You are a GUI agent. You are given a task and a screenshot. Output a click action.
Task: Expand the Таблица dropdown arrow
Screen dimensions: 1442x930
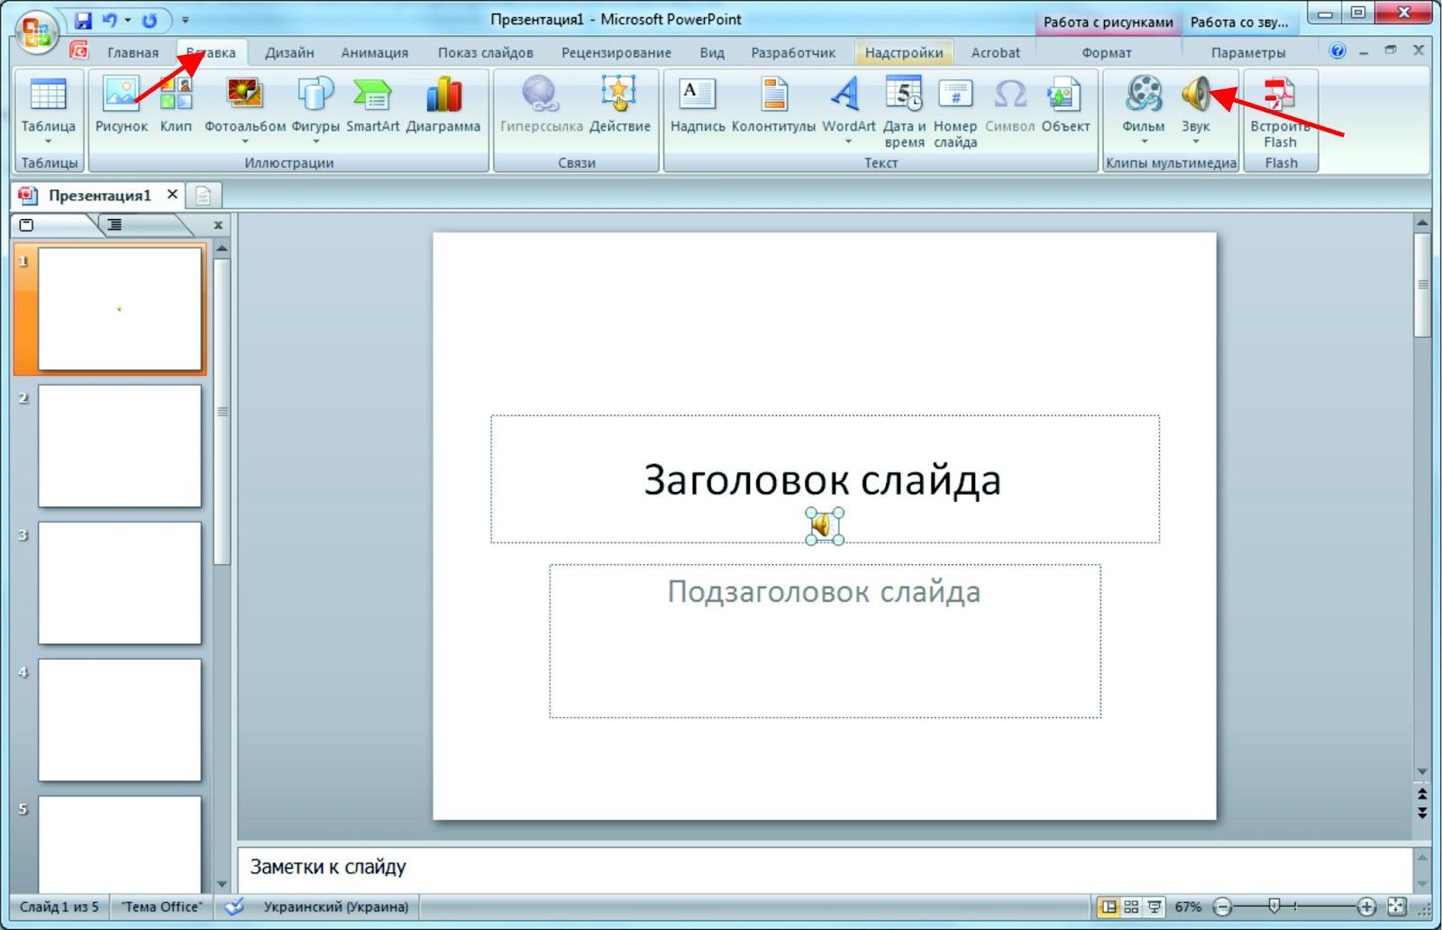coord(48,141)
